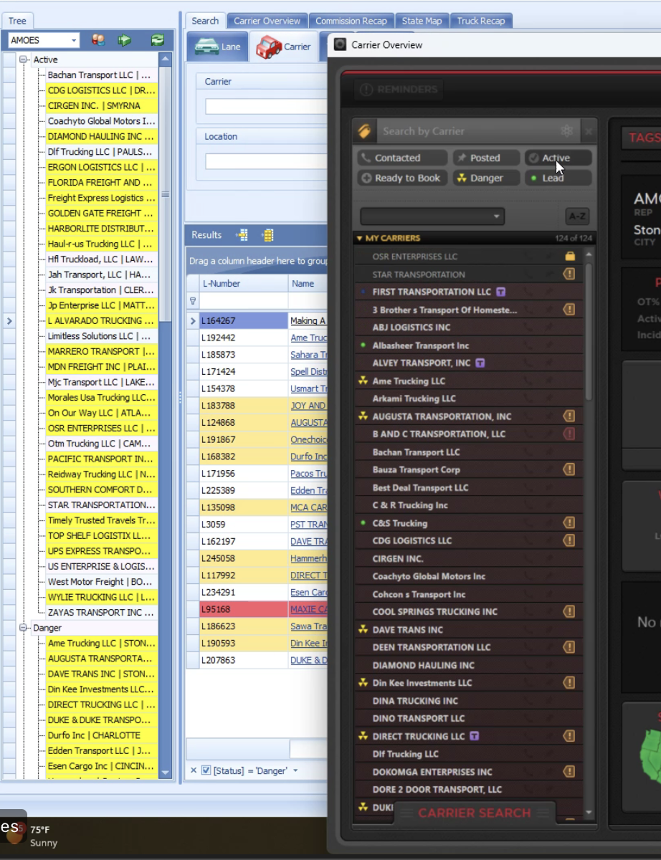Open the State Map tab
The image size is (661, 860).
coord(422,21)
